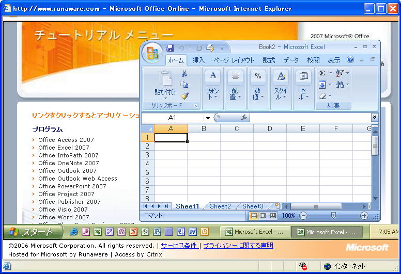Save the workbook with the floppy disk icon
The height and width of the screenshot is (274, 401).
point(170,48)
